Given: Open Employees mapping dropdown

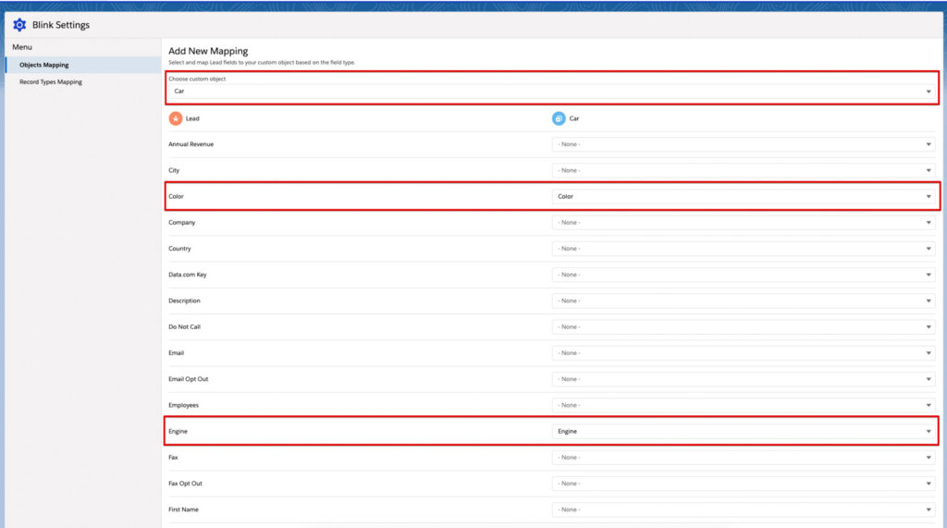Looking at the screenshot, I should pyautogui.click(x=744, y=405).
